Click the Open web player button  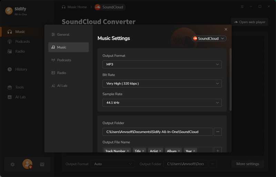click(249, 22)
